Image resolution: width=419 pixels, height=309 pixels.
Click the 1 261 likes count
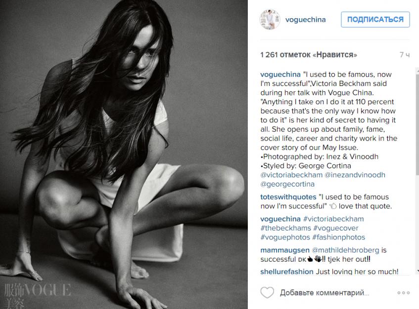point(309,55)
